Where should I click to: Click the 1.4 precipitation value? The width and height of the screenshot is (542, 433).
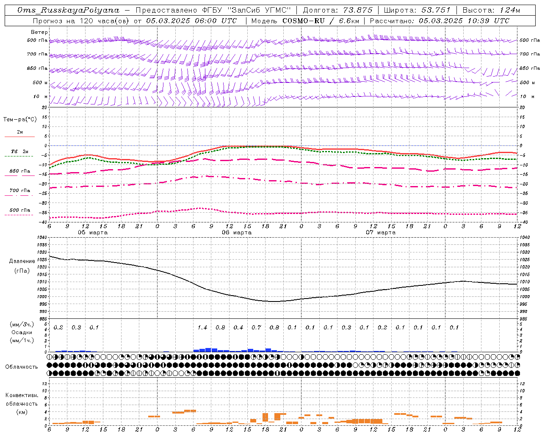tap(202, 328)
